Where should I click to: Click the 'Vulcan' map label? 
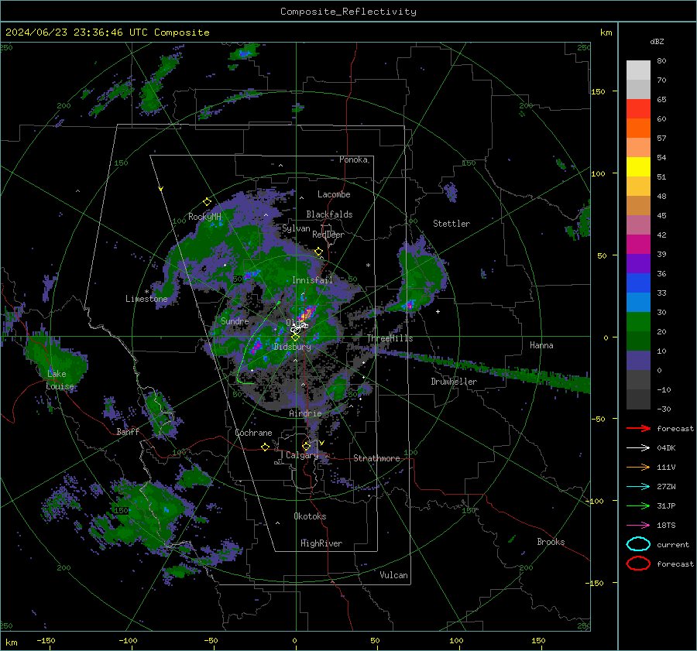coord(393,575)
